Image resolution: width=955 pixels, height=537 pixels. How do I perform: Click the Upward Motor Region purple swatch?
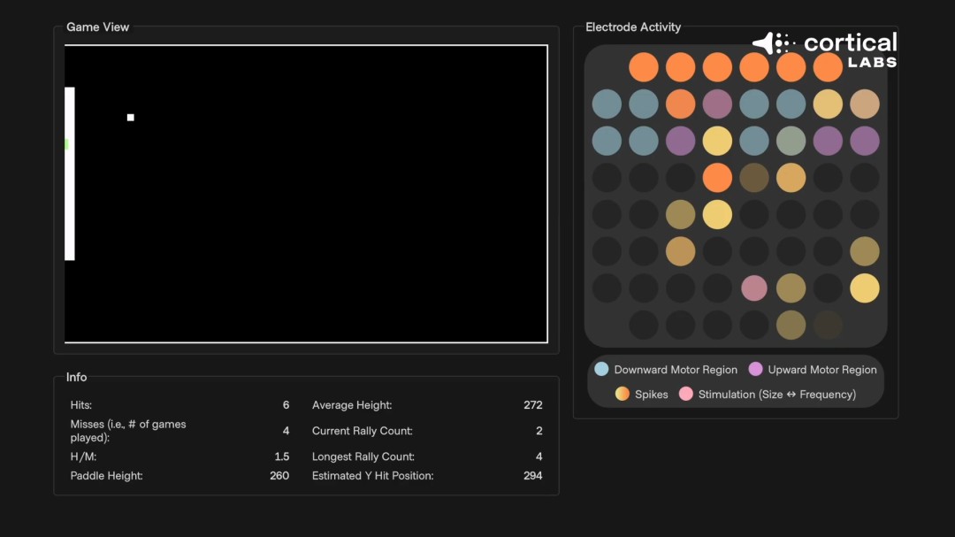point(755,369)
